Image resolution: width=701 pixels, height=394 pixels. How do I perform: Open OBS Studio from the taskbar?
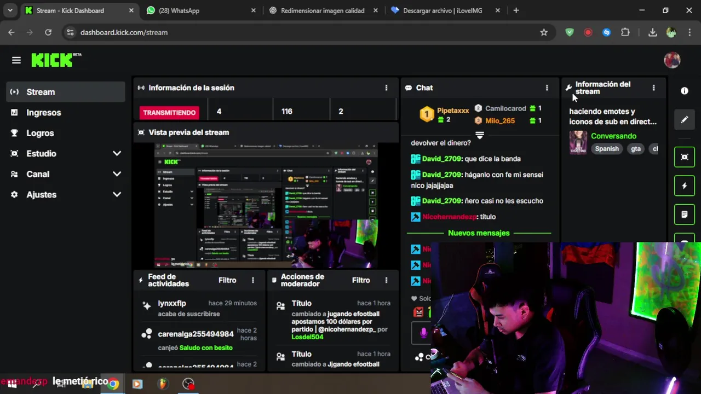point(188,384)
